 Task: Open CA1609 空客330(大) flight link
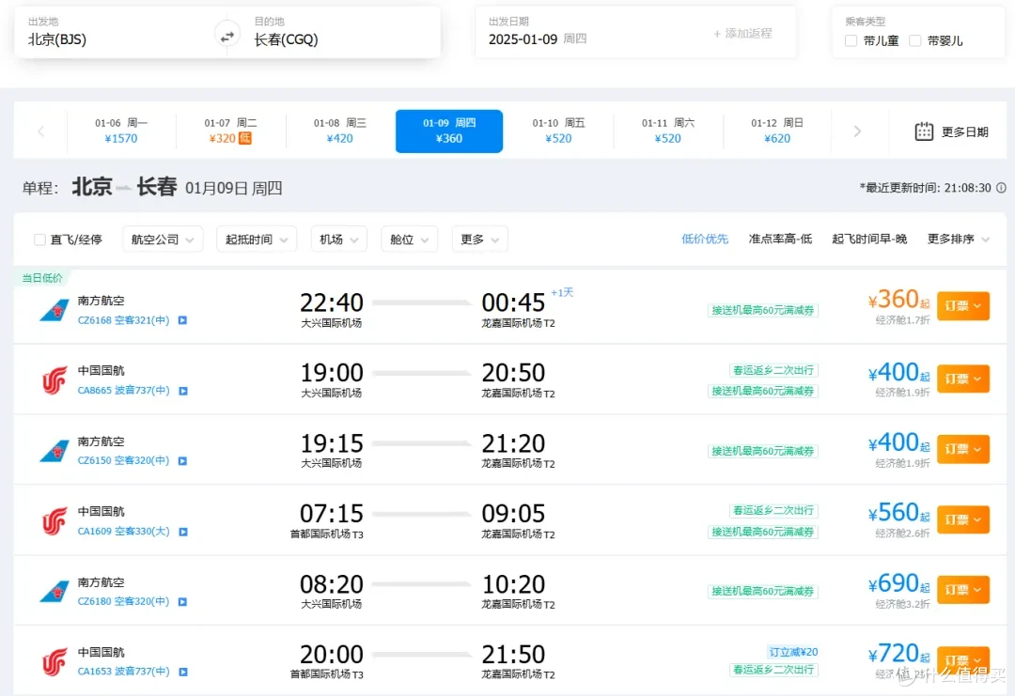tap(124, 531)
